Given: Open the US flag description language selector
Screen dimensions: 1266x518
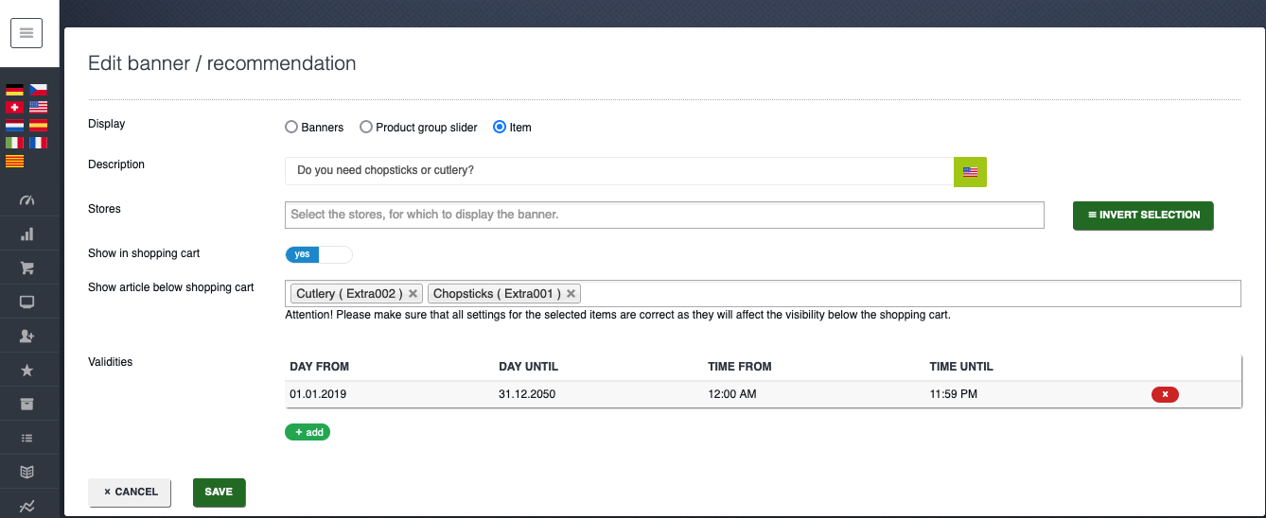Looking at the screenshot, I should (x=970, y=172).
